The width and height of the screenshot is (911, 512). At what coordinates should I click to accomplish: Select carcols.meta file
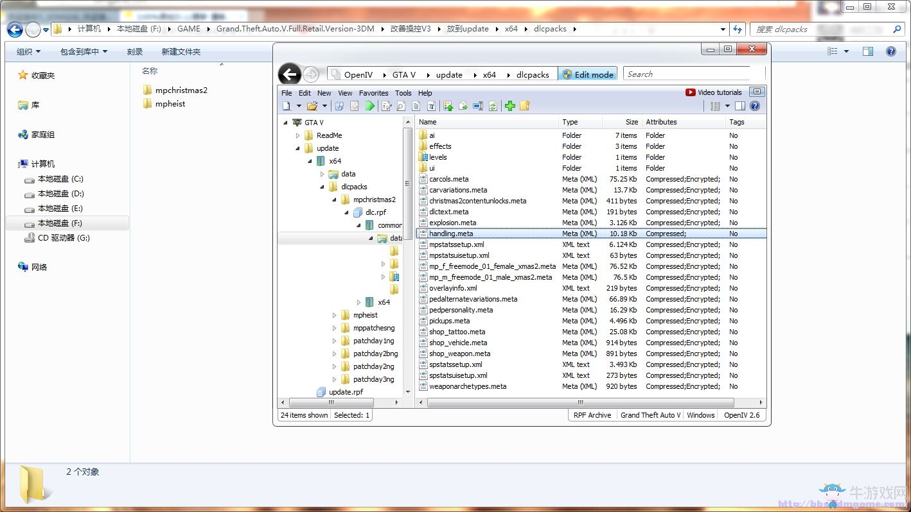449,179
